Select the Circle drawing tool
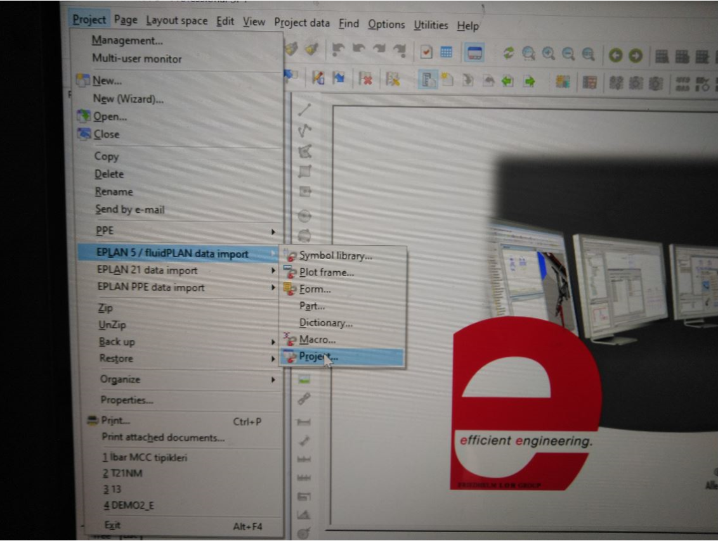718x541 pixels. [x=304, y=215]
